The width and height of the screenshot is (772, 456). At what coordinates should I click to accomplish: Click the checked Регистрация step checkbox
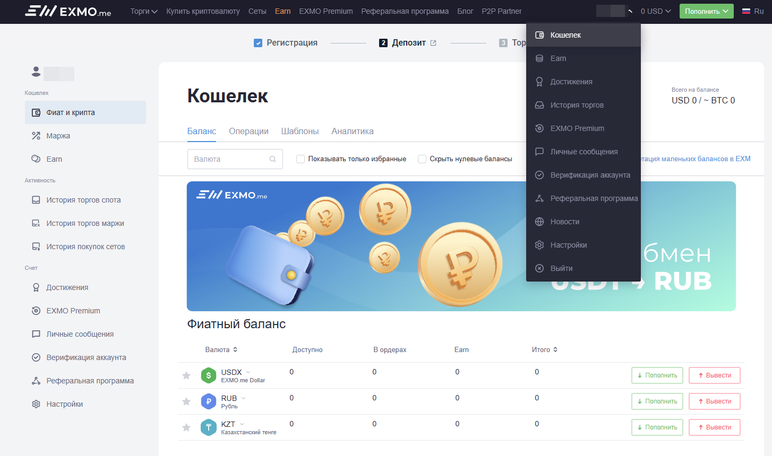click(x=258, y=43)
